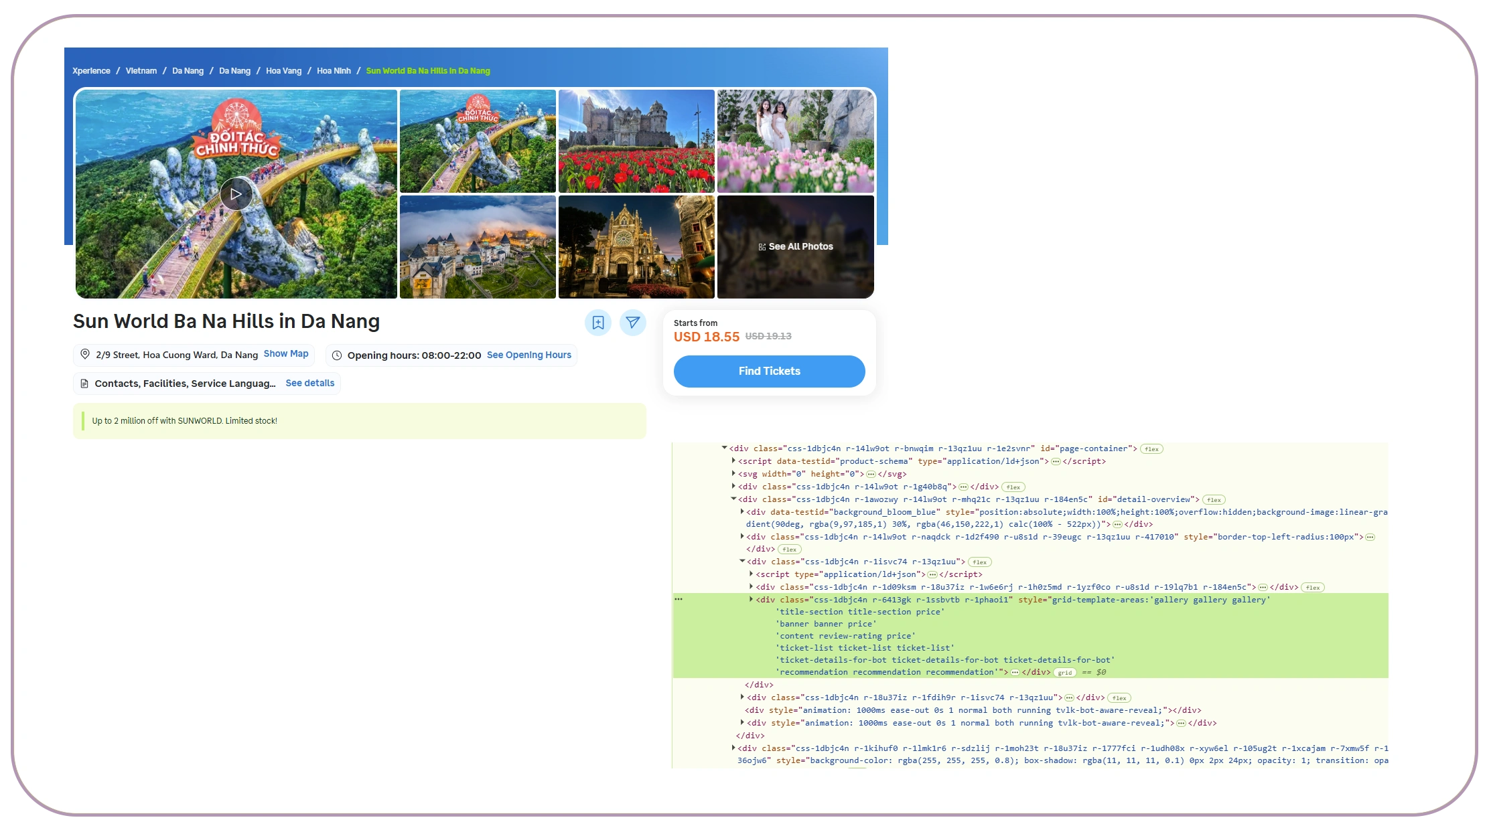Select the first animation style div row
This screenshot has height=830, width=1489.
973,710
